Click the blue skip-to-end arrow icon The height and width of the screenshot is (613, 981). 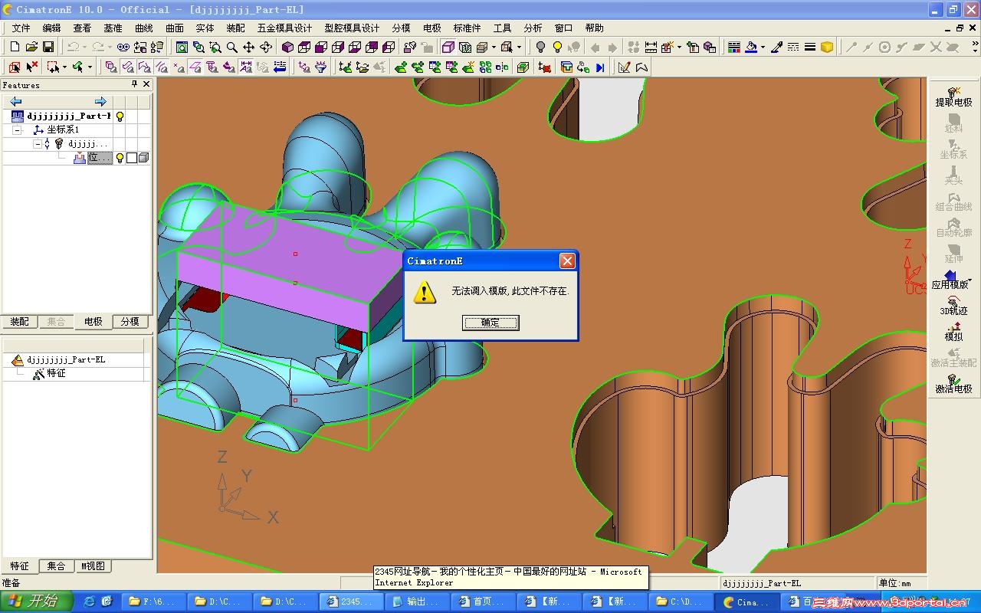pyautogui.click(x=600, y=67)
